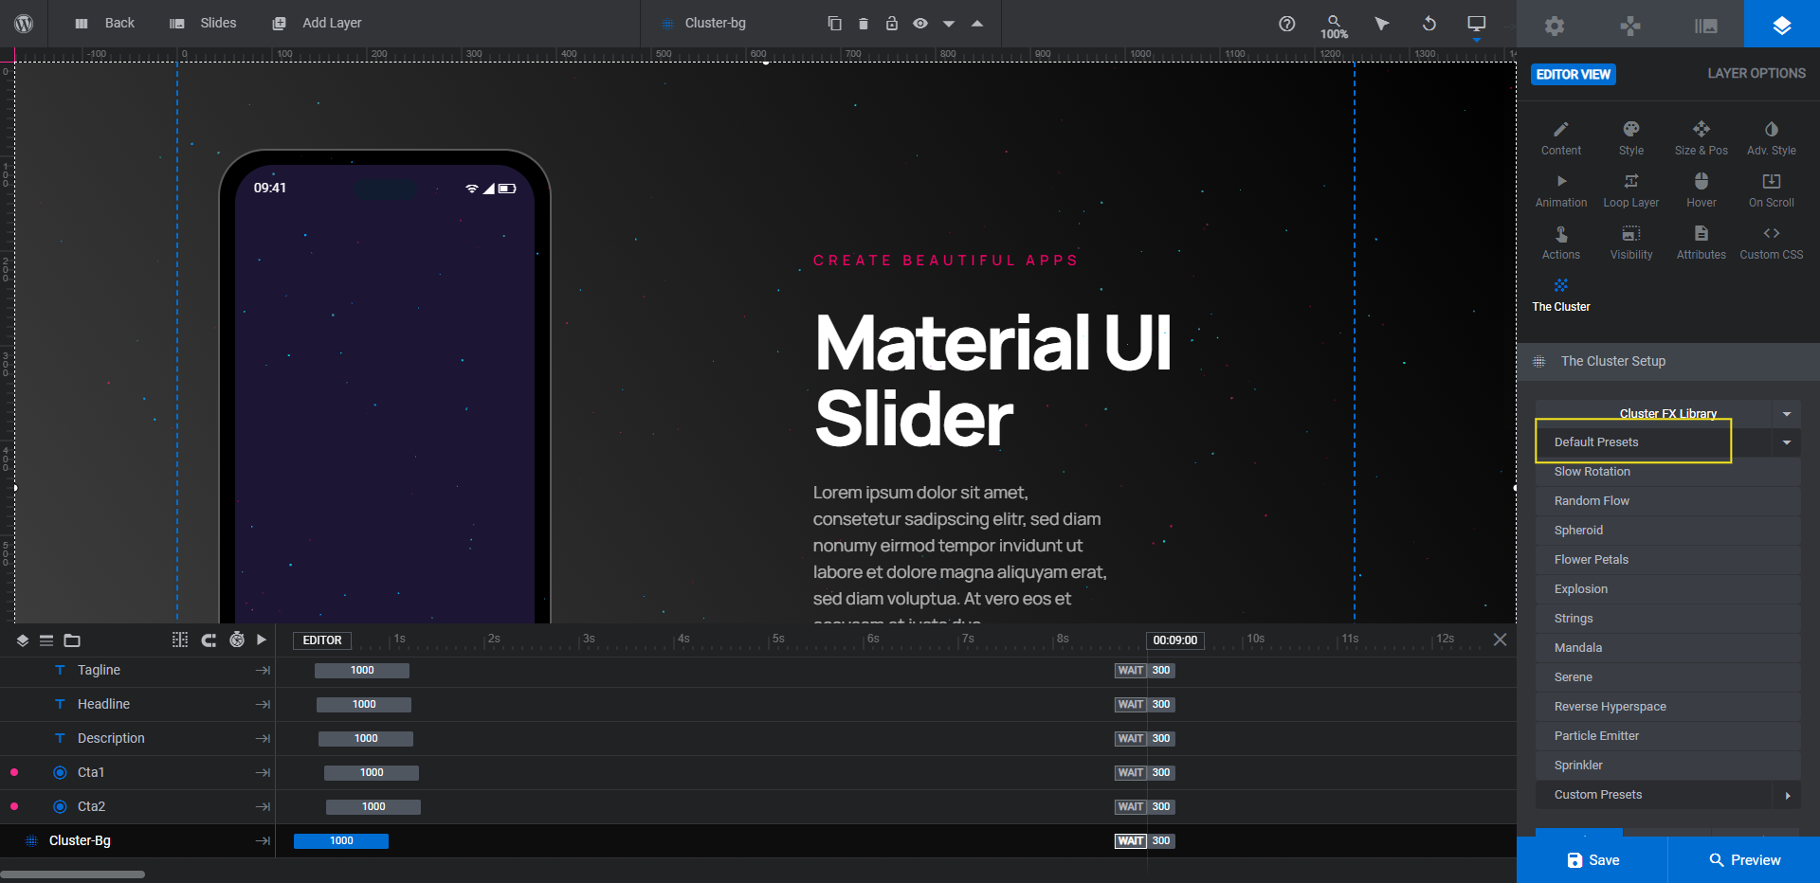Preview the slider
Image resolution: width=1820 pixels, height=883 pixels.
tap(1744, 860)
